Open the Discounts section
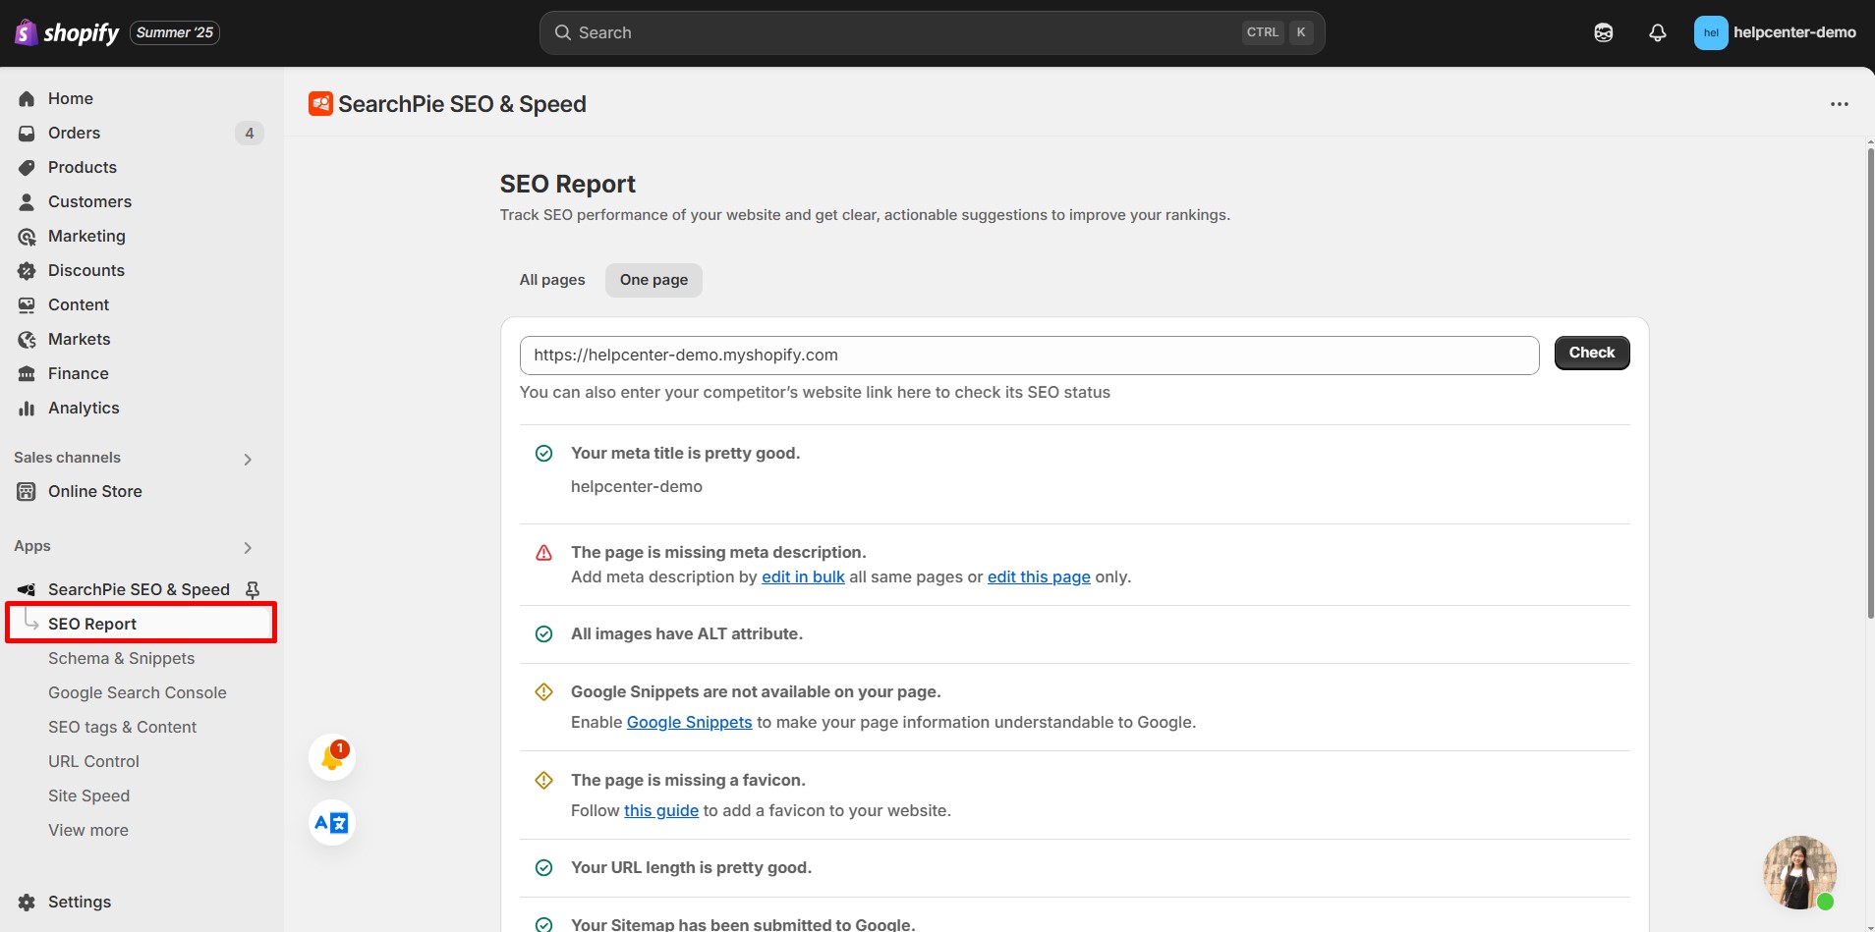 (86, 270)
